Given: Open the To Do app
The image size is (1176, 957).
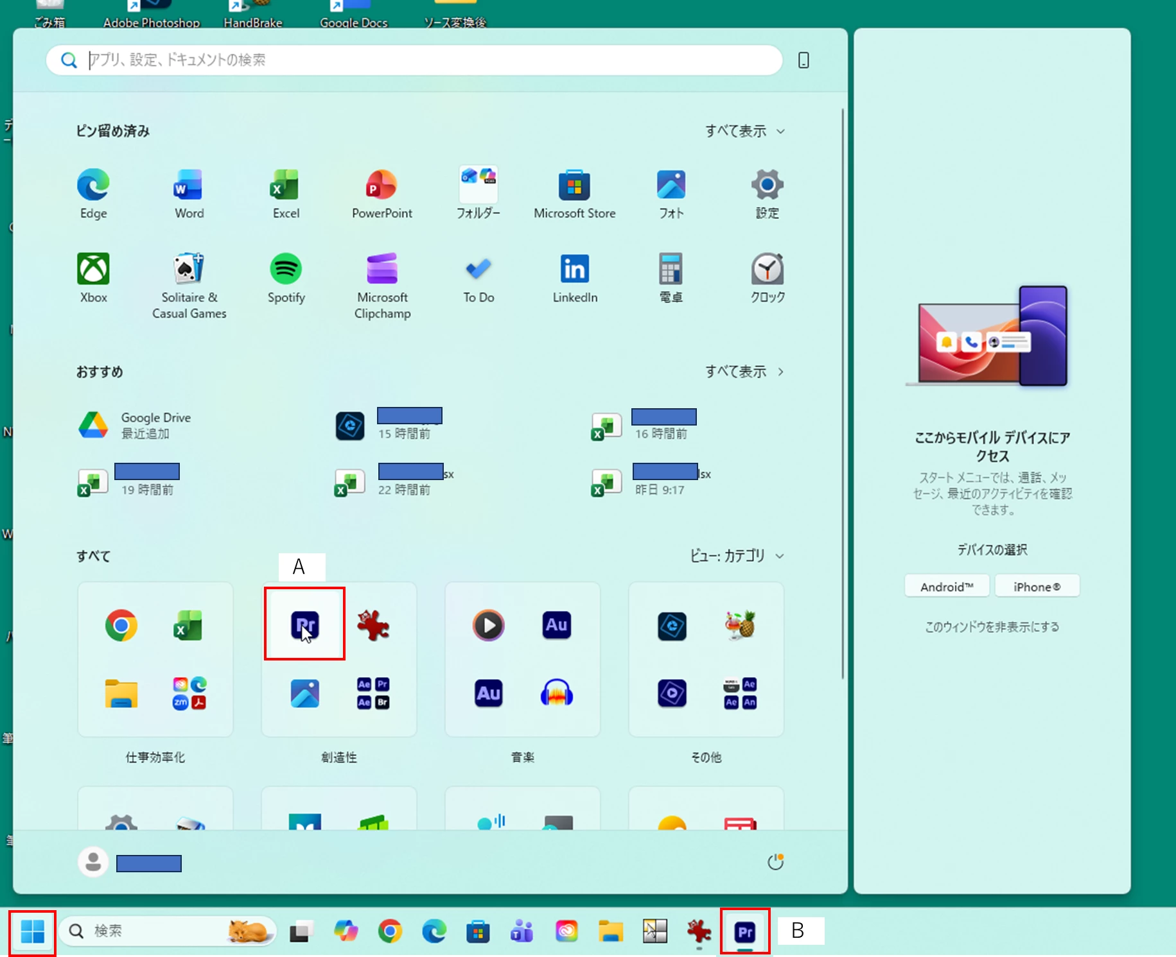Looking at the screenshot, I should [x=478, y=278].
